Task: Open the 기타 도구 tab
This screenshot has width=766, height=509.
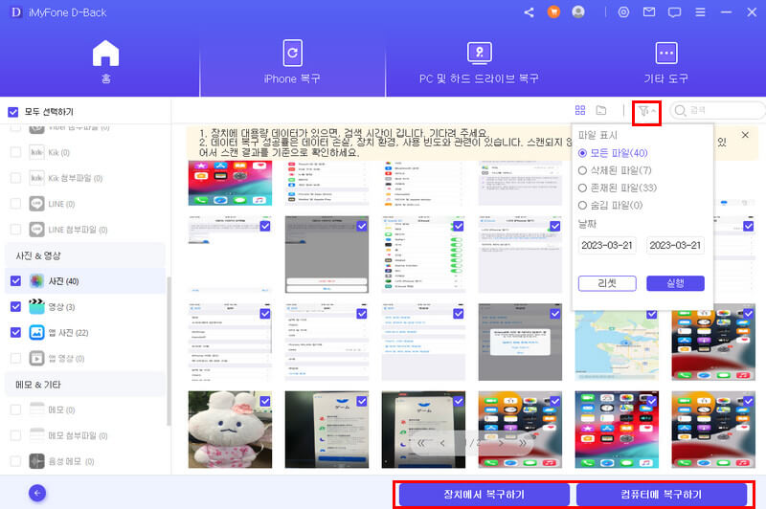Action: click(x=665, y=62)
